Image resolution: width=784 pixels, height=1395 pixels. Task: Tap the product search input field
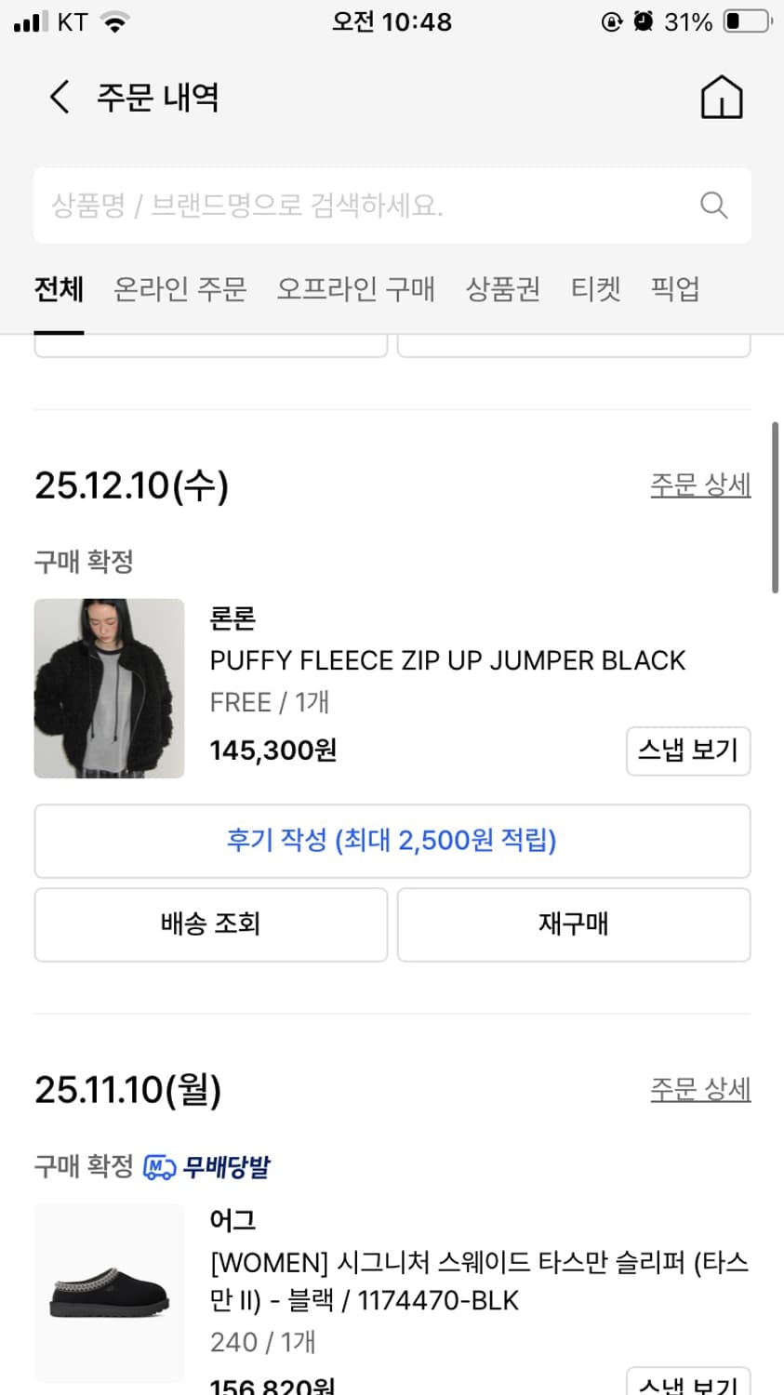pos(372,205)
